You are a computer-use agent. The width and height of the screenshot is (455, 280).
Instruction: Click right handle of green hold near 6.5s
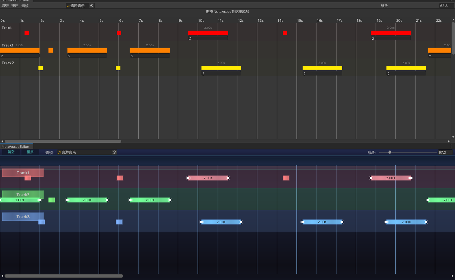point(170,200)
